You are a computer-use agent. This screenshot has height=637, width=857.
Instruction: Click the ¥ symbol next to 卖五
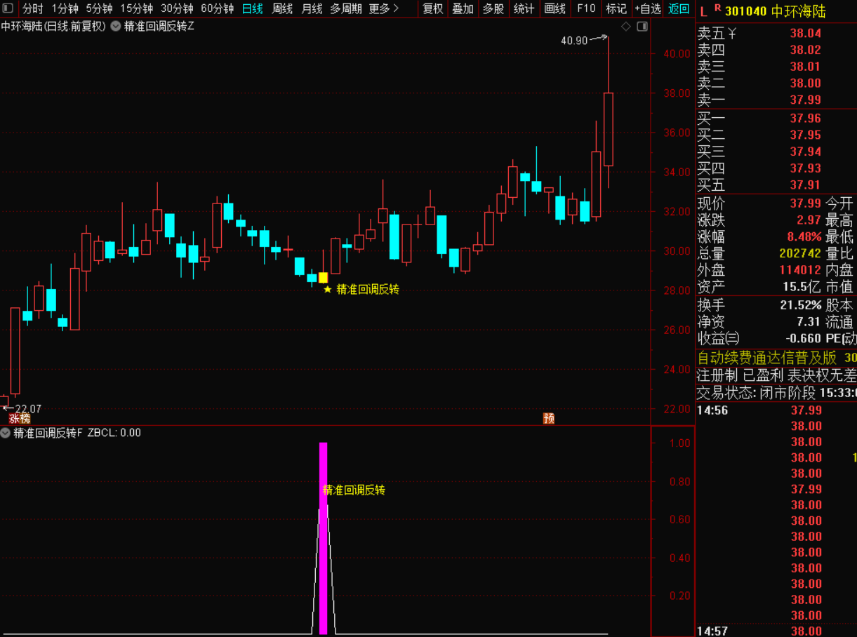[x=732, y=33]
